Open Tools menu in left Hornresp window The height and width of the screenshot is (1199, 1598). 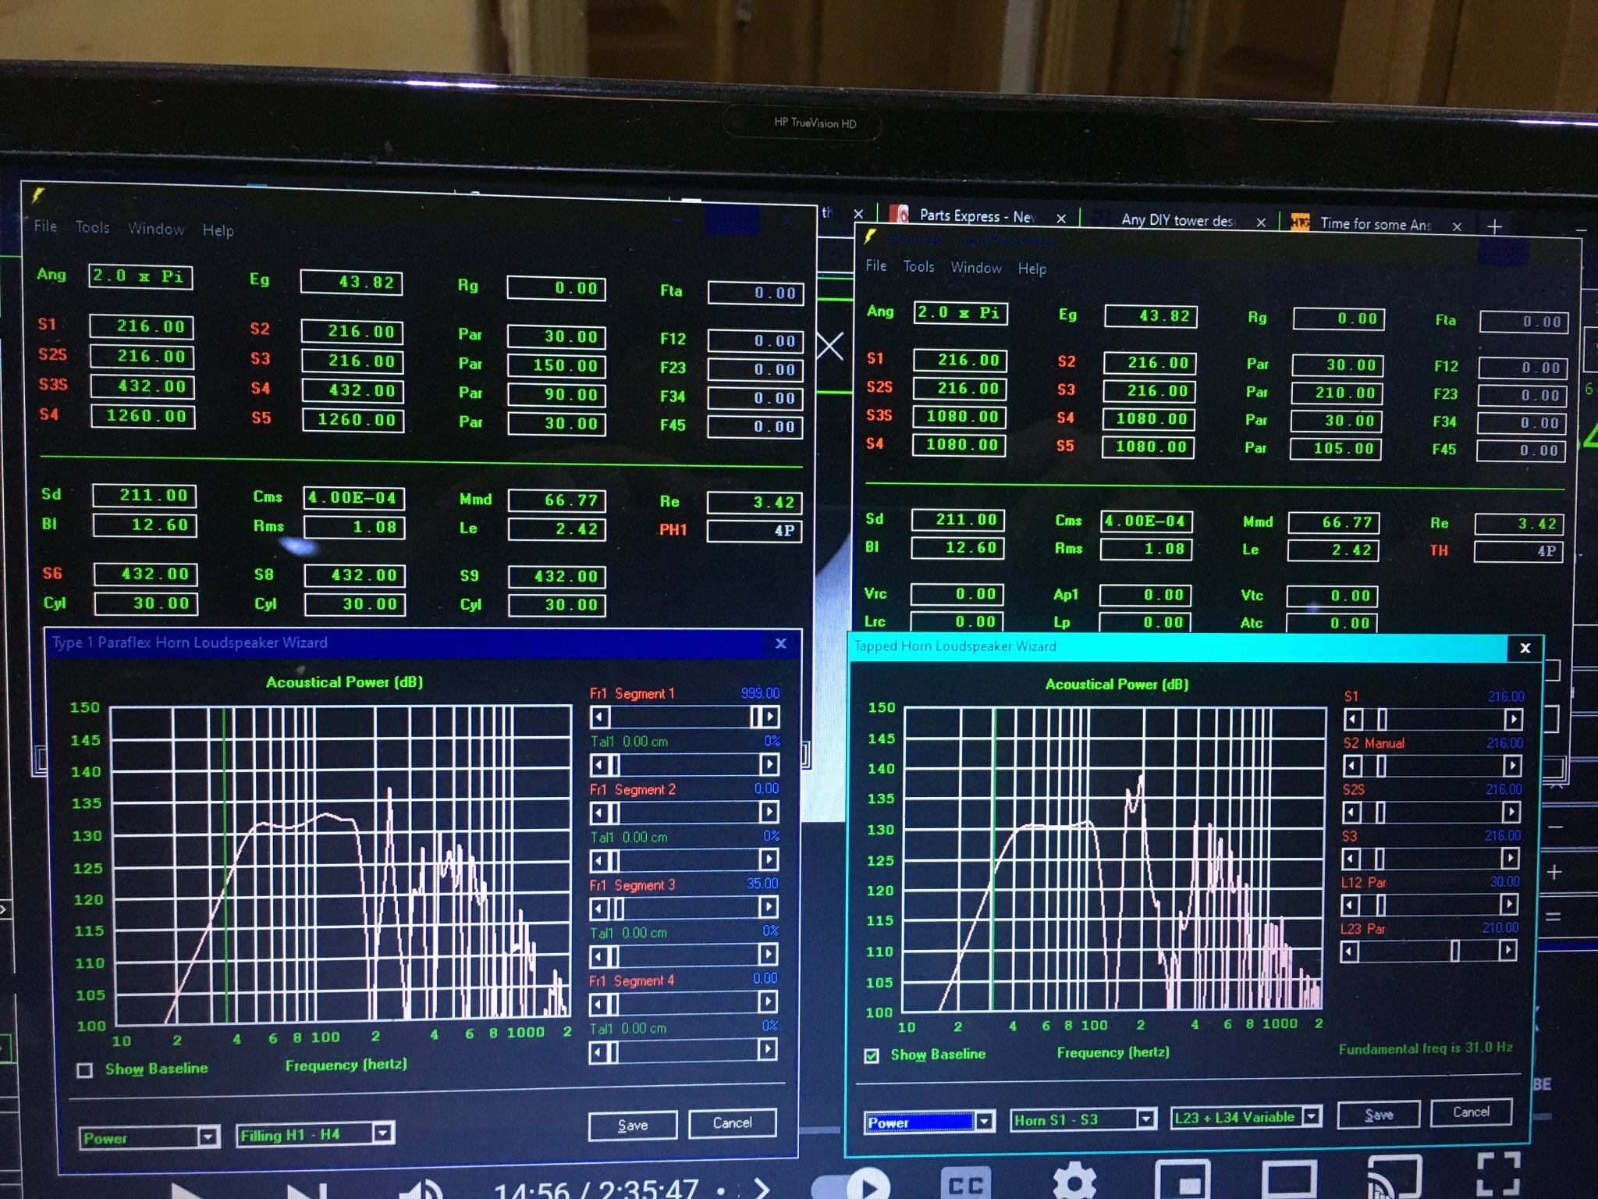pos(92,227)
